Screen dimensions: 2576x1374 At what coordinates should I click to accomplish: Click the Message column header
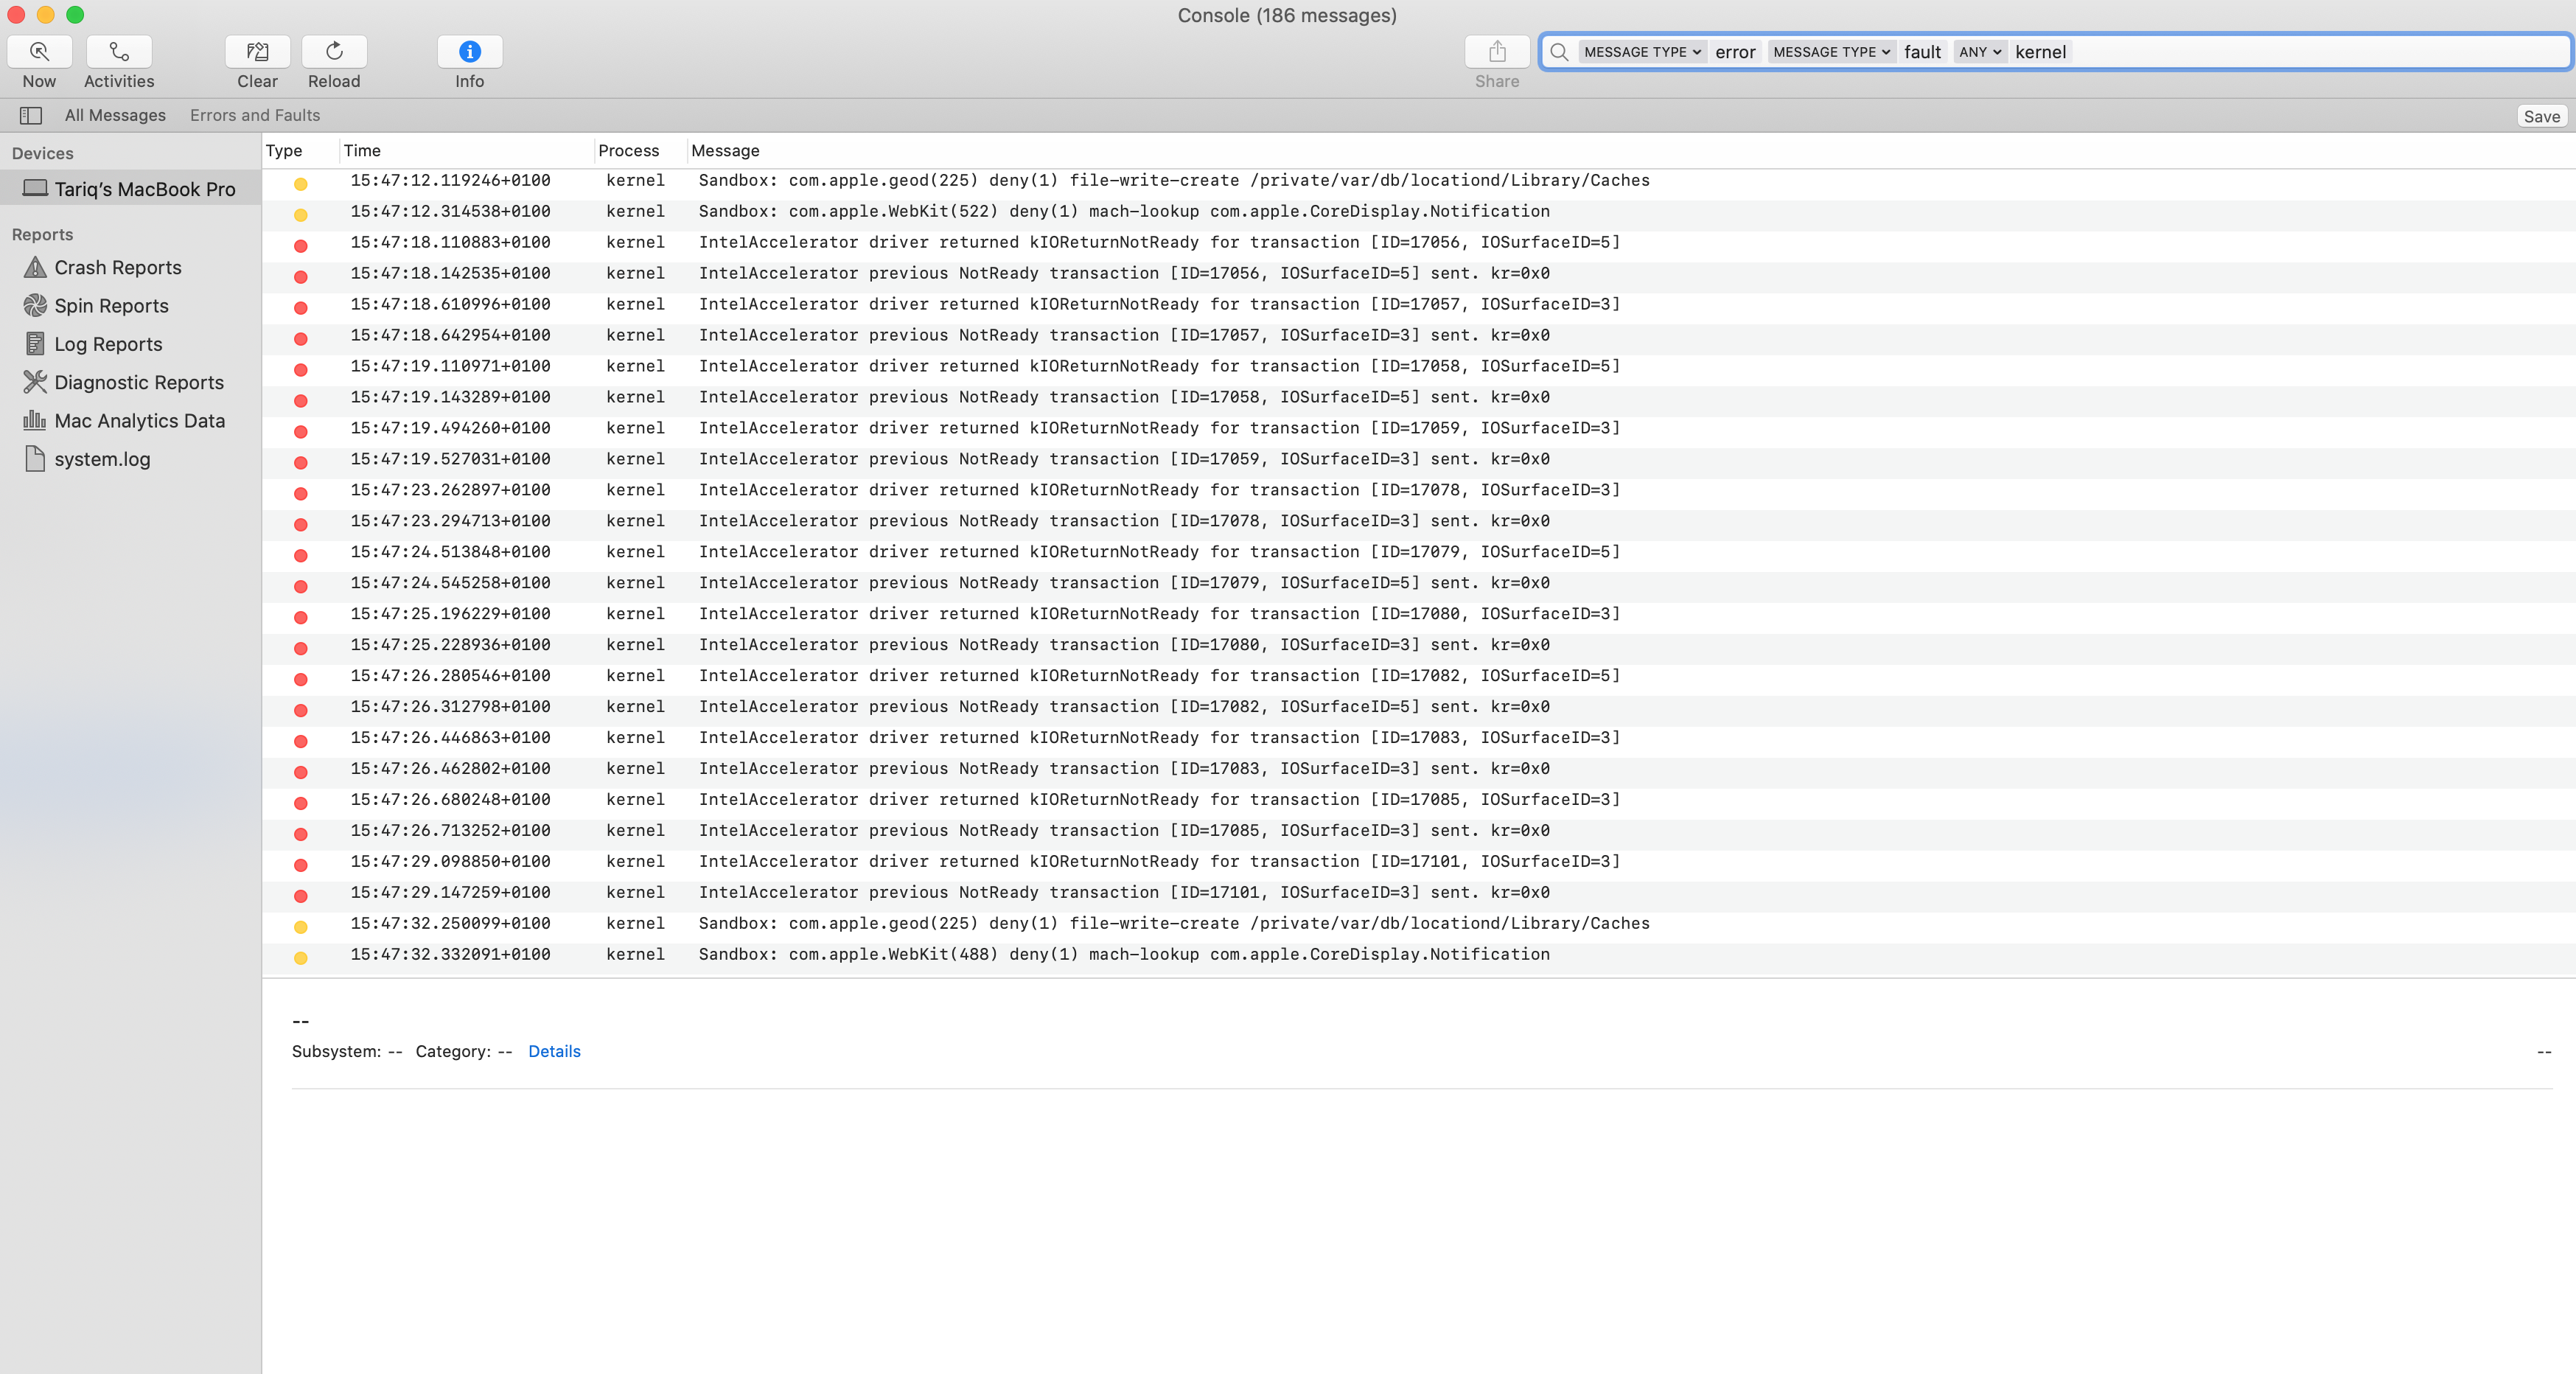(725, 151)
